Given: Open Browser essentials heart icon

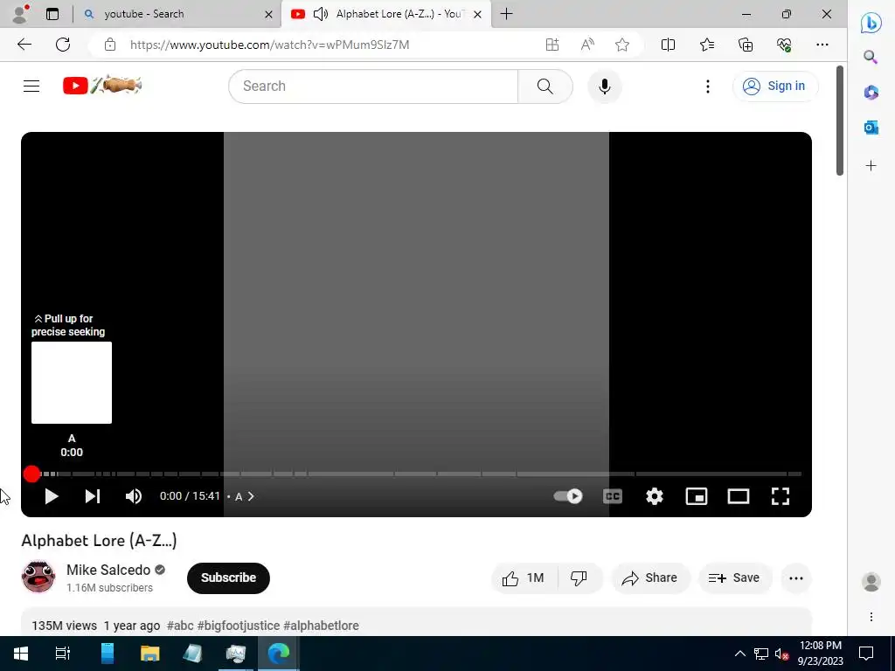Looking at the screenshot, I should click(784, 45).
